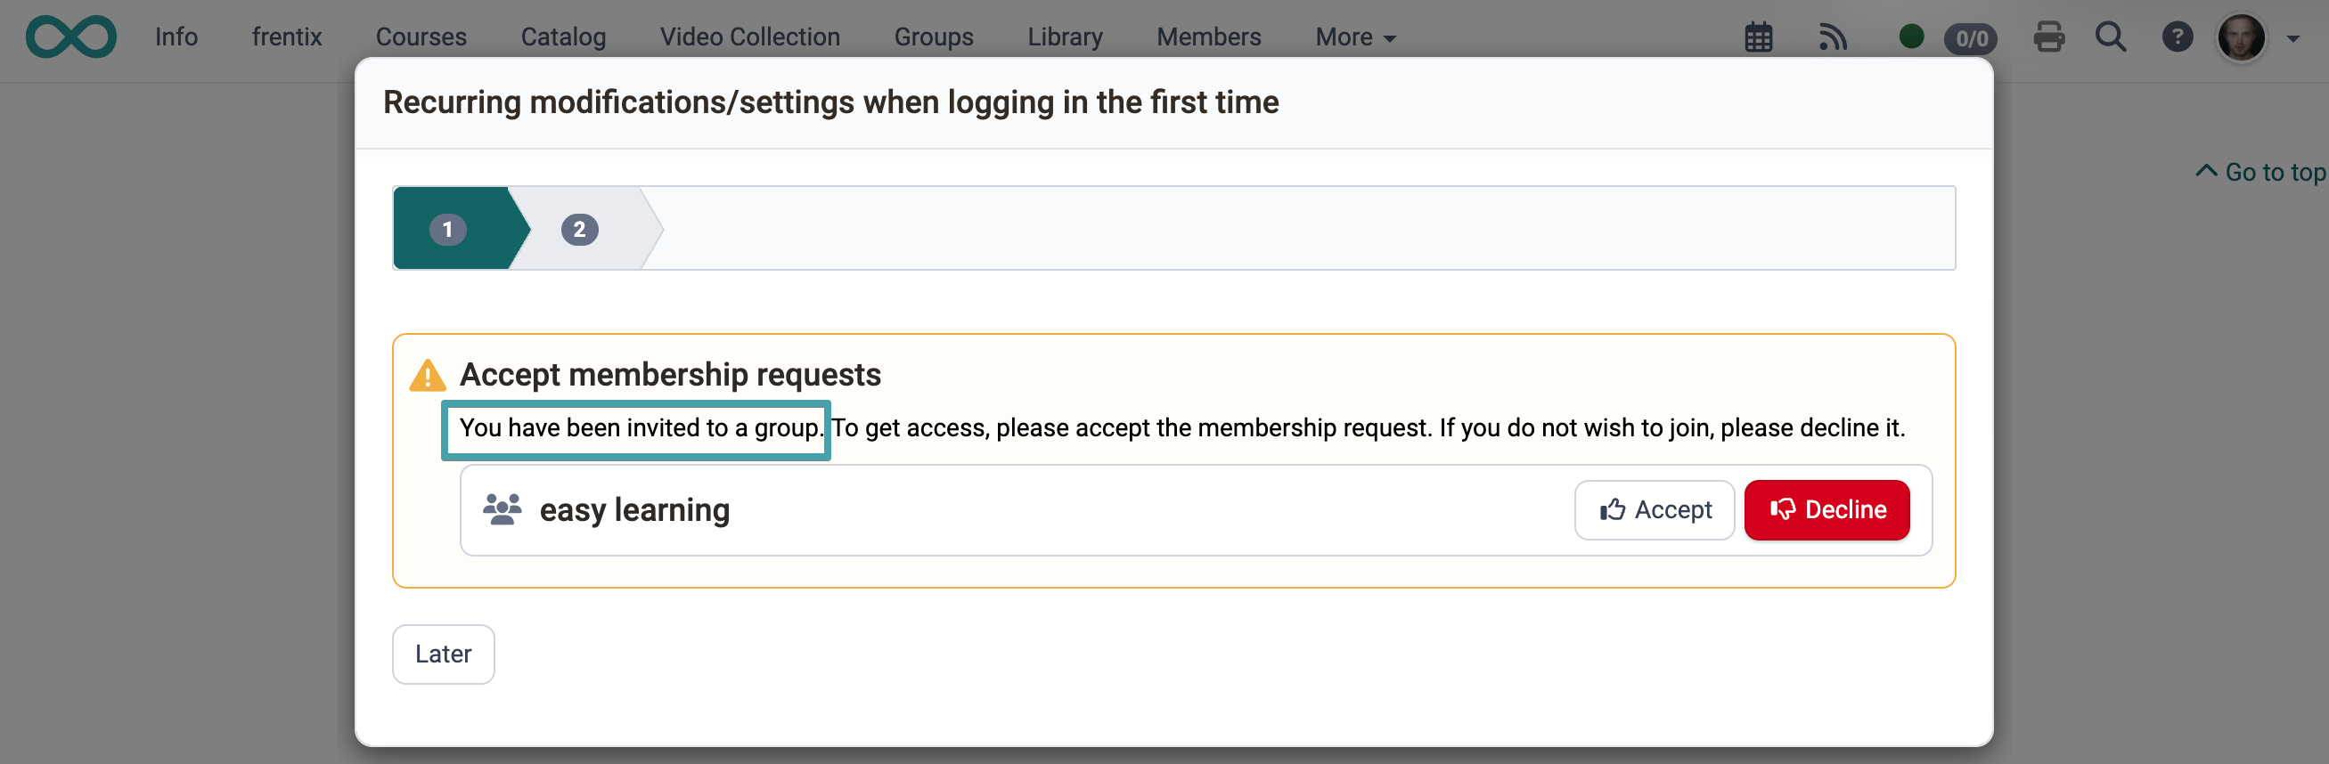Open the help question mark icon
2329x764 pixels.
coord(2178,37)
